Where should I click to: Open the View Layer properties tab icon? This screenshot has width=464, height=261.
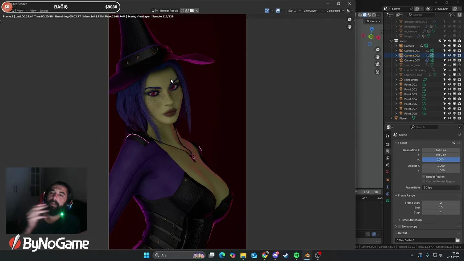click(388, 158)
